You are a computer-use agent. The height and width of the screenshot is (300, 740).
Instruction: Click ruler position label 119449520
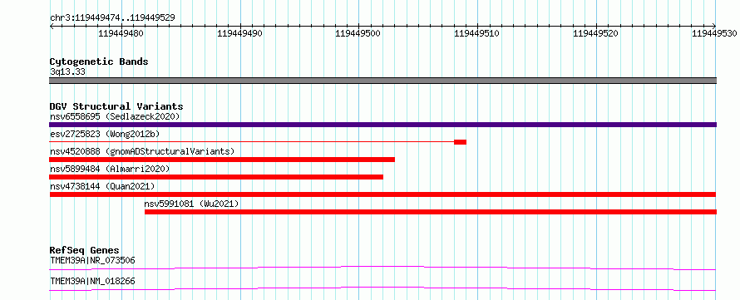[x=595, y=33]
